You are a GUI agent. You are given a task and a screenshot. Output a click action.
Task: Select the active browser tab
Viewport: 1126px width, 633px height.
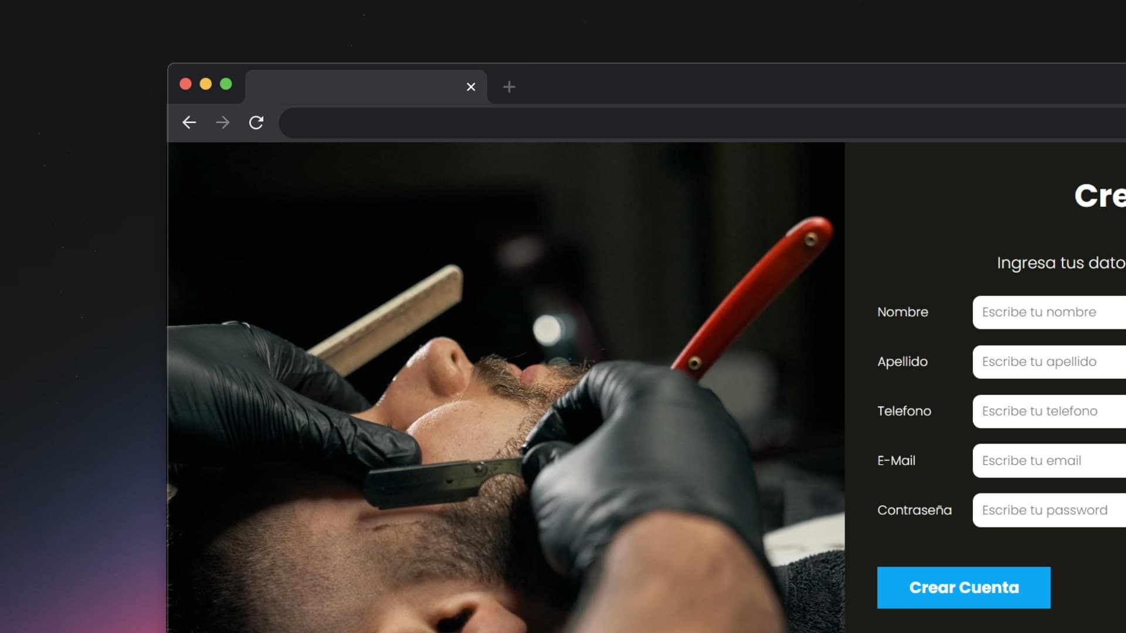point(352,87)
